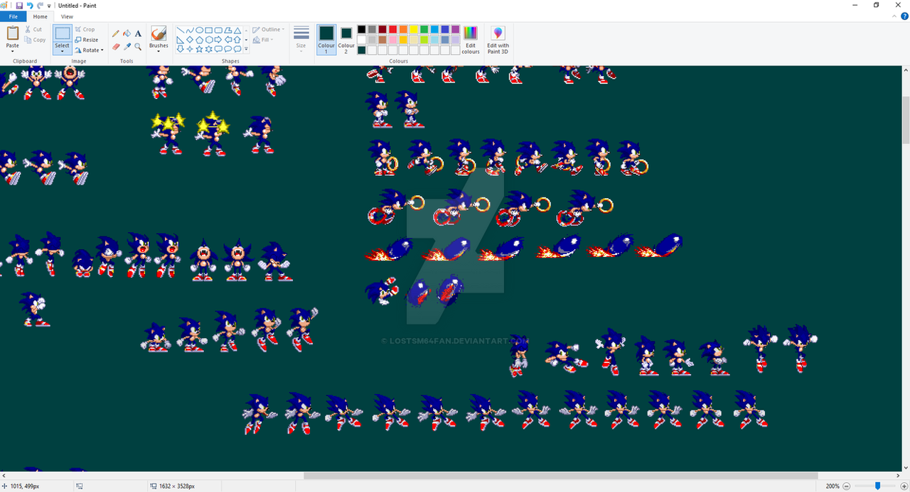The height and width of the screenshot is (492, 910).
Task: Expand the Rotate dropdown
Action: click(x=102, y=50)
